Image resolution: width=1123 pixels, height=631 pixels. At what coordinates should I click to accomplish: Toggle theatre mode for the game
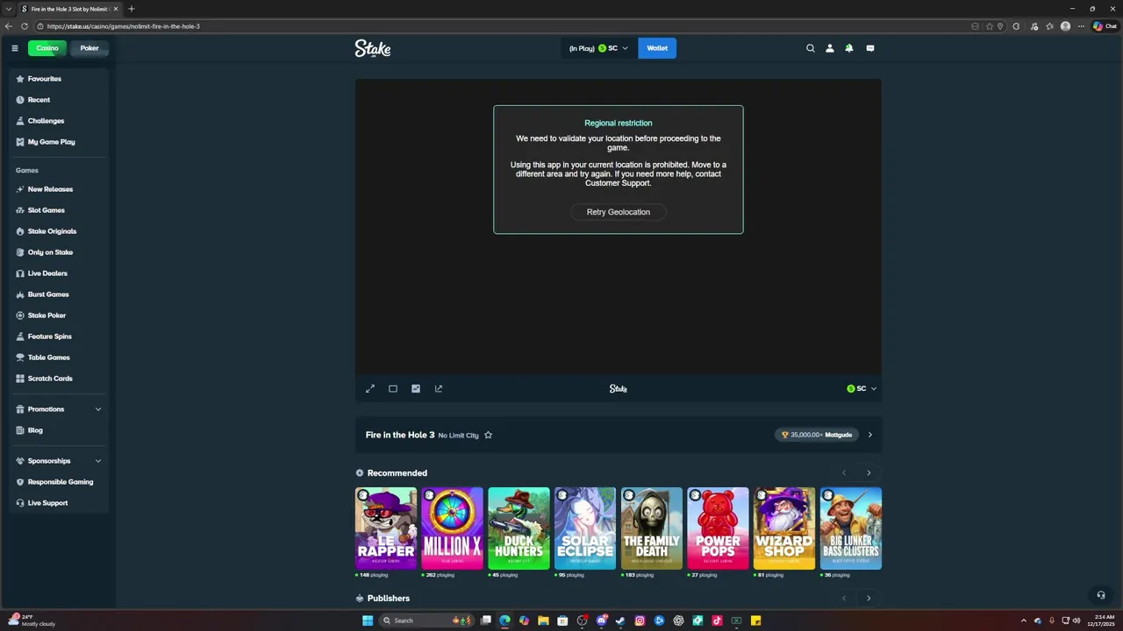pyautogui.click(x=393, y=388)
